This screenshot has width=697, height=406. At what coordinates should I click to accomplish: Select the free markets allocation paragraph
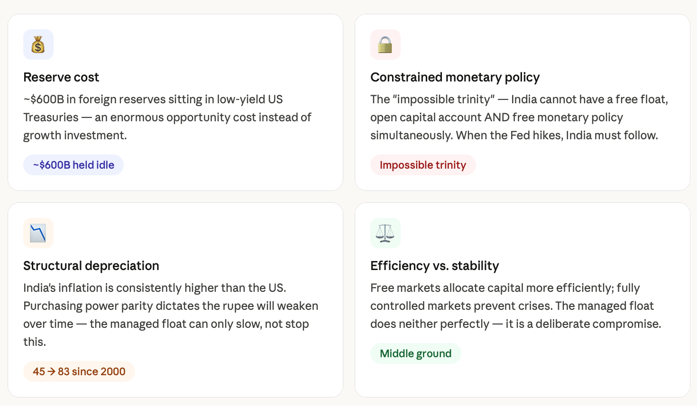pos(516,306)
